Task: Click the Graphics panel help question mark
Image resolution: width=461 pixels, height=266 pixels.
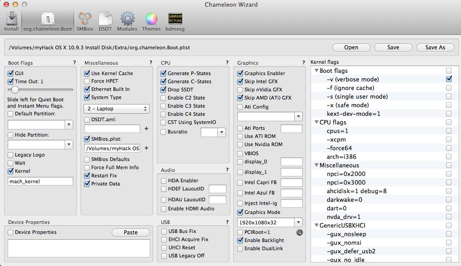Action: [x=304, y=62]
